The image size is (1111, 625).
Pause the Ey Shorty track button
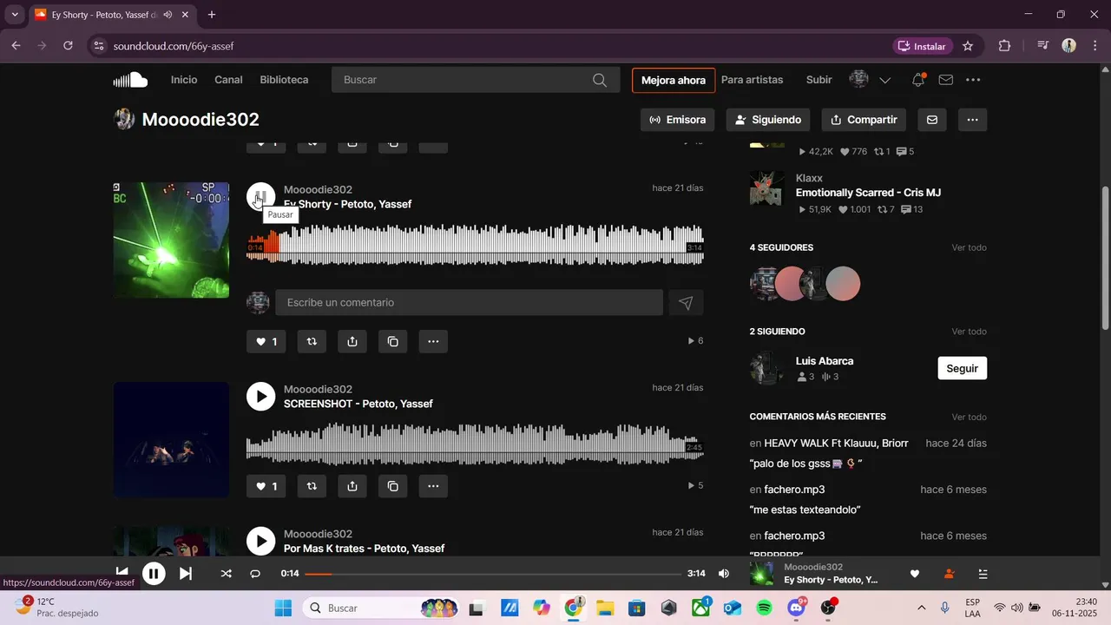[x=260, y=197]
